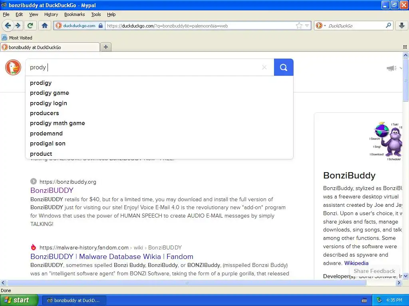The width and height of the screenshot is (409, 306).
Task: Open the Windows Start button
Action: click(19, 300)
